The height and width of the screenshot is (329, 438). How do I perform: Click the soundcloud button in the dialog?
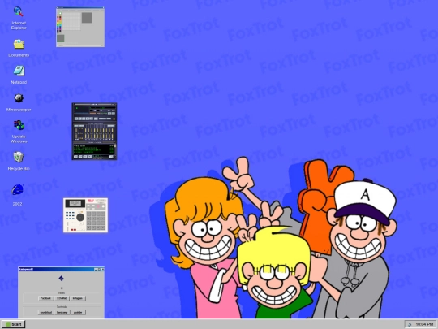(x=45, y=312)
